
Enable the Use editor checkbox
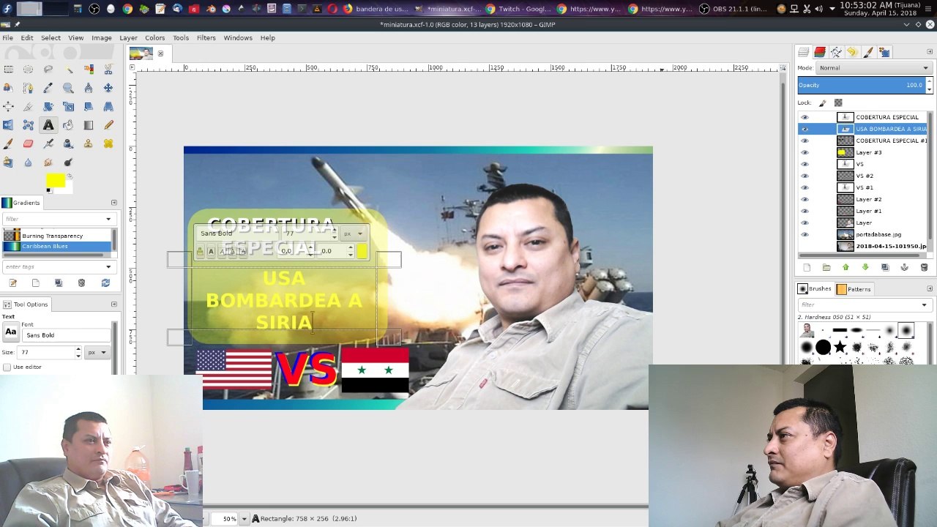7,367
